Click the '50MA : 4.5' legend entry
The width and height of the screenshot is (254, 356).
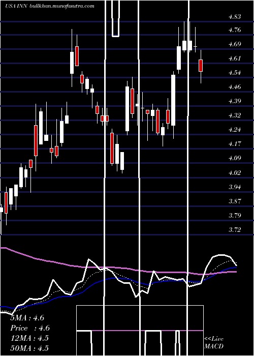click(x=29, y=348)
